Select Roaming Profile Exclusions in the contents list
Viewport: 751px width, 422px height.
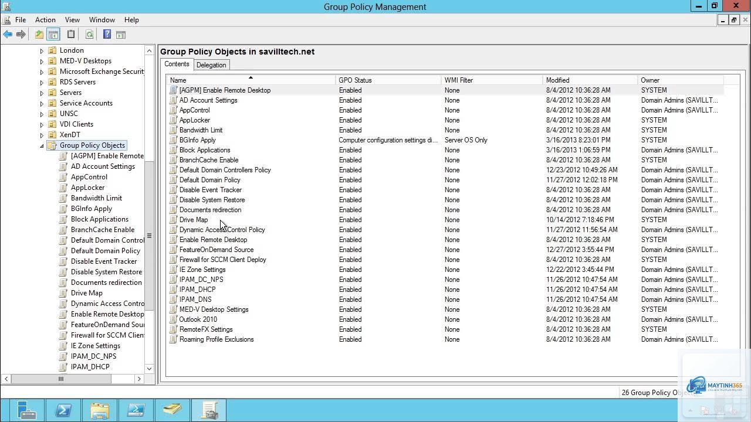pos(216,339)
